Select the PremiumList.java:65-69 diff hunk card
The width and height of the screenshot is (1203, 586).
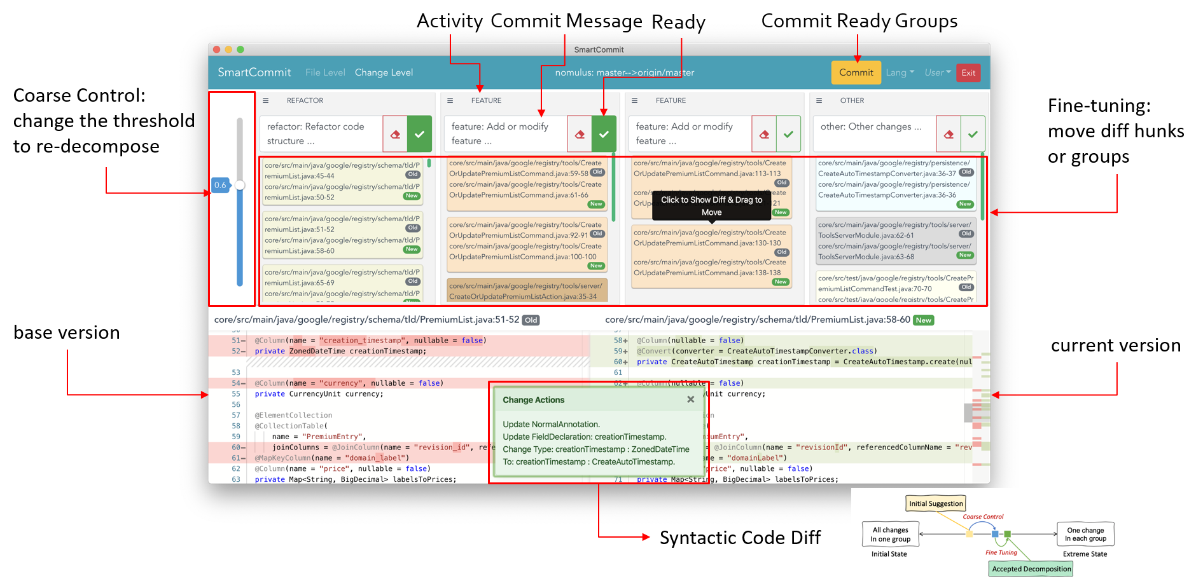coord(342,284)
